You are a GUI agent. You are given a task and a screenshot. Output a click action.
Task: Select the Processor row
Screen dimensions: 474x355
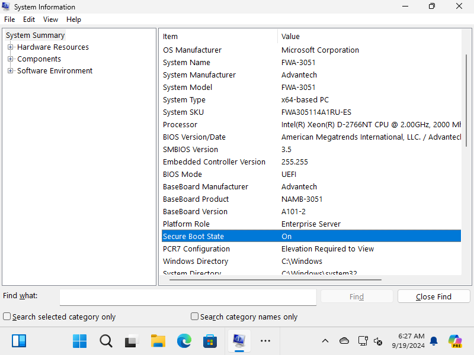(312, 124)
